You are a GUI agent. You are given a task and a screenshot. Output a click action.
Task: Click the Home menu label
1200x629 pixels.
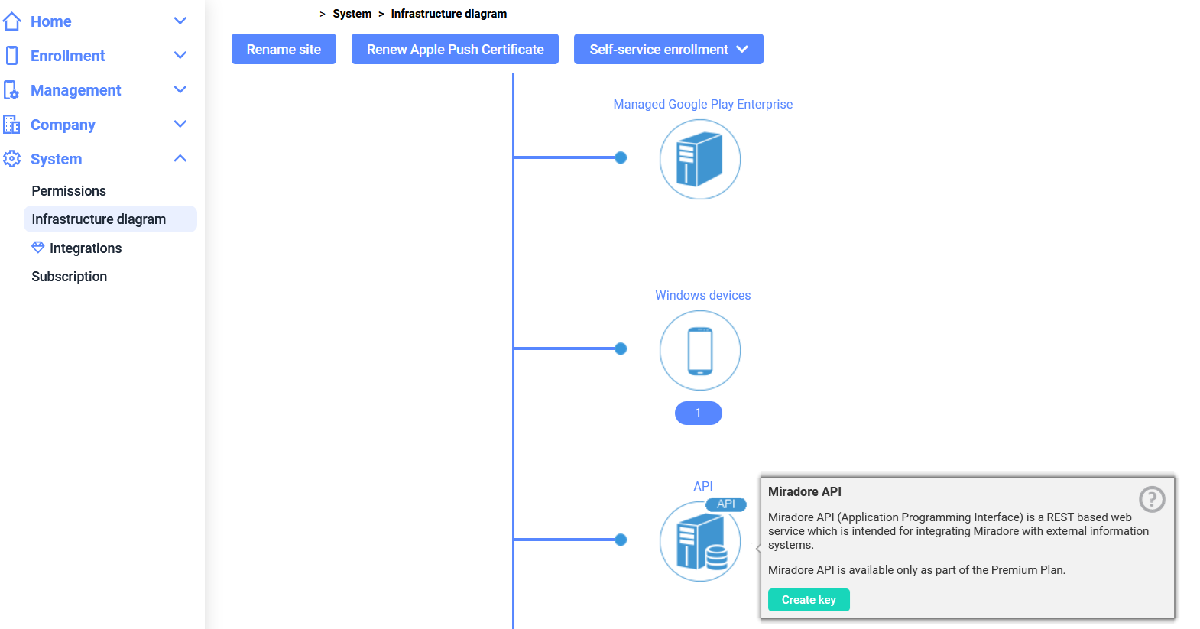[51, 21]
